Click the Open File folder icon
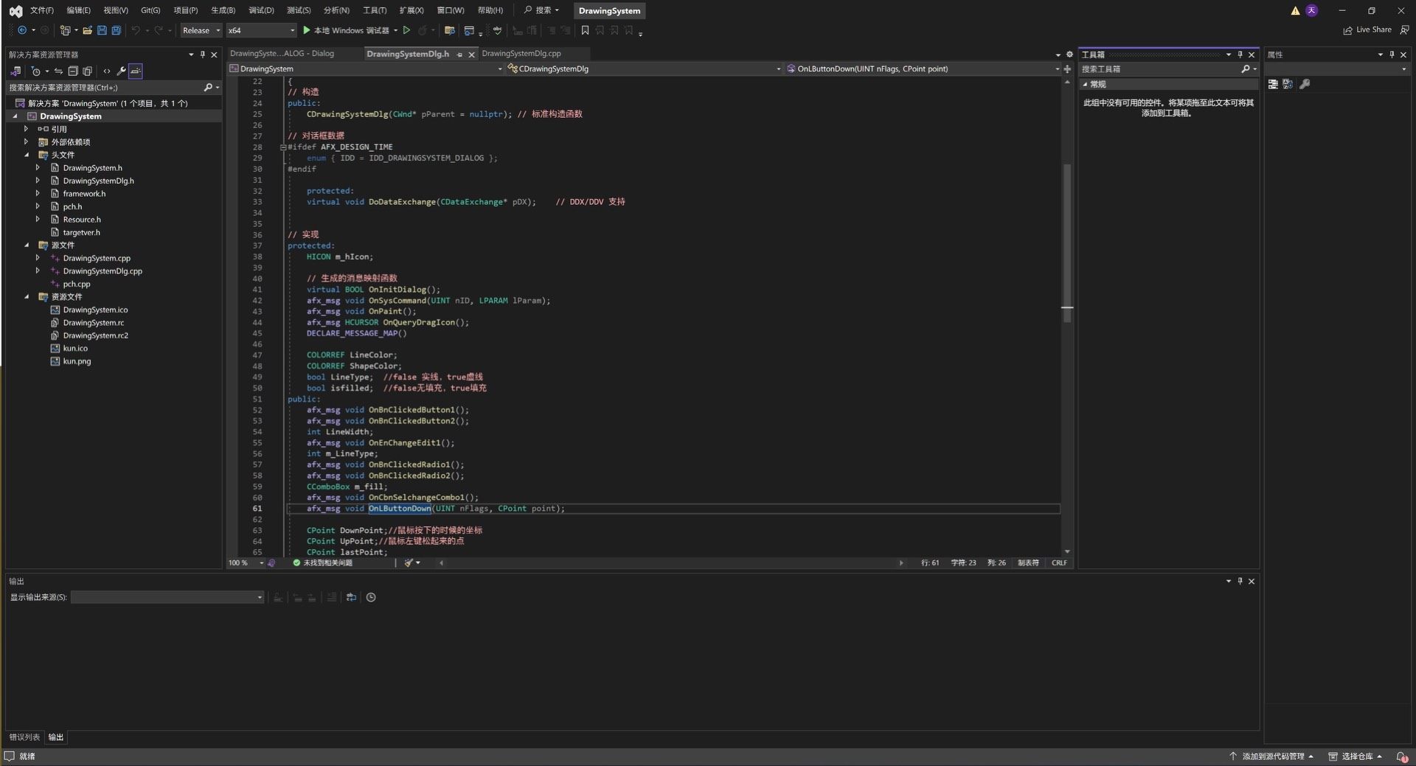The image size is (1416, 766). [x=88, y=30]
